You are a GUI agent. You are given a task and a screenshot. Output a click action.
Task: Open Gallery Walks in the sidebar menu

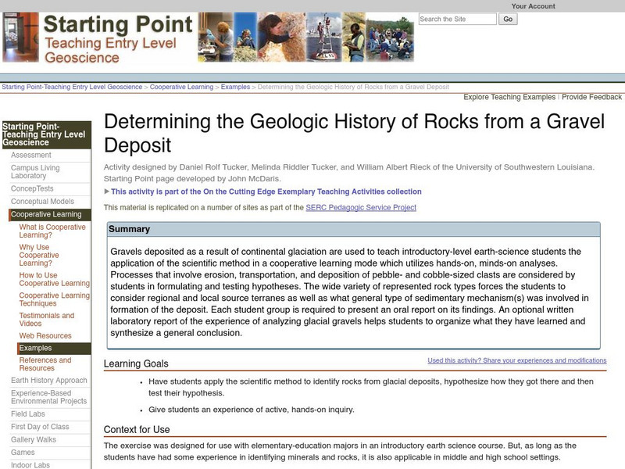pos(34,439)
